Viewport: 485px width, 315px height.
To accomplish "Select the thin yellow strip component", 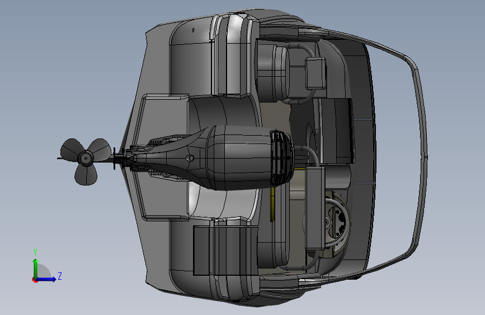I will [272, 204].
